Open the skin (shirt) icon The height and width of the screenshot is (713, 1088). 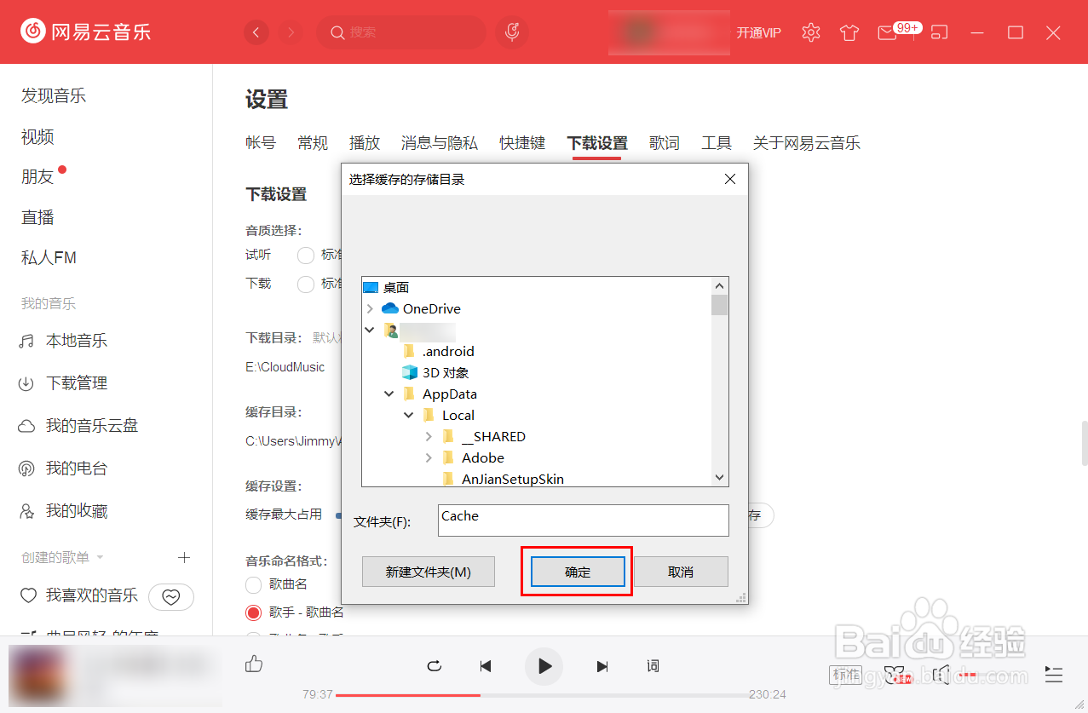pyautogui.click(x=849, y=32)
